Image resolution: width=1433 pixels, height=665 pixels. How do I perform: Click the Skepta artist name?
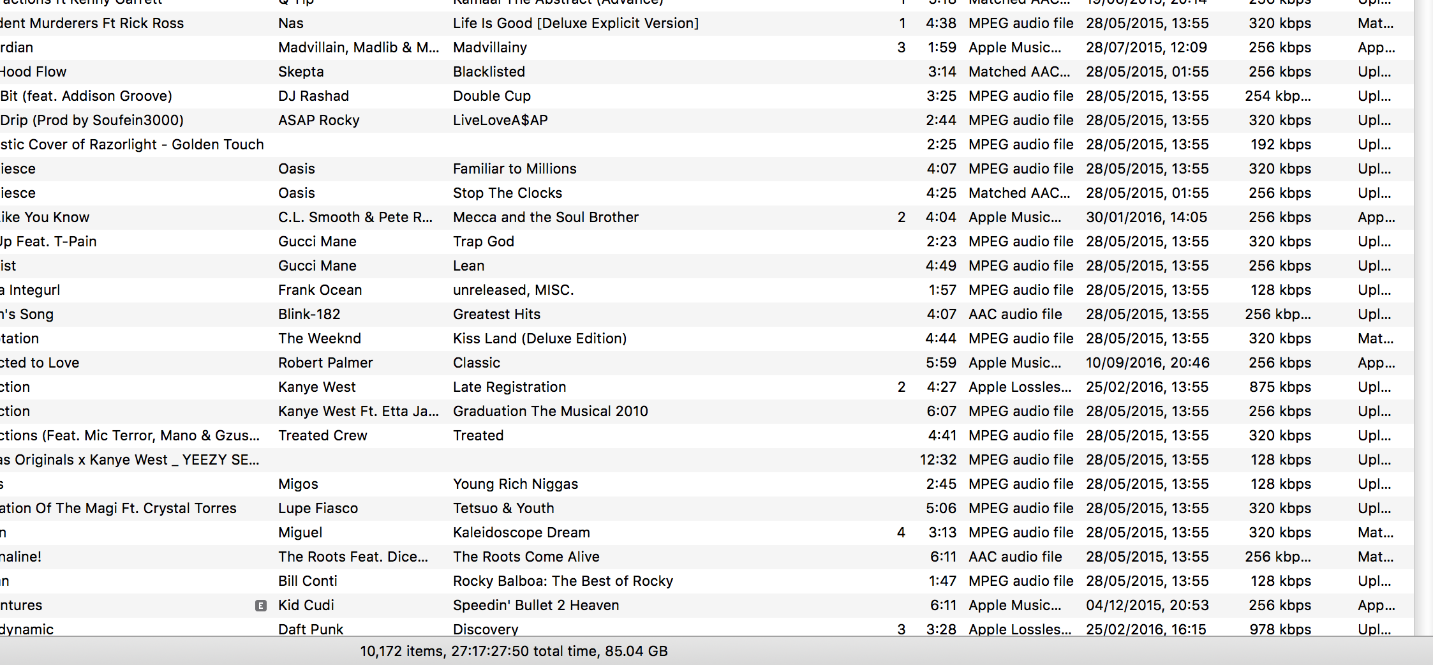point(301,72)
